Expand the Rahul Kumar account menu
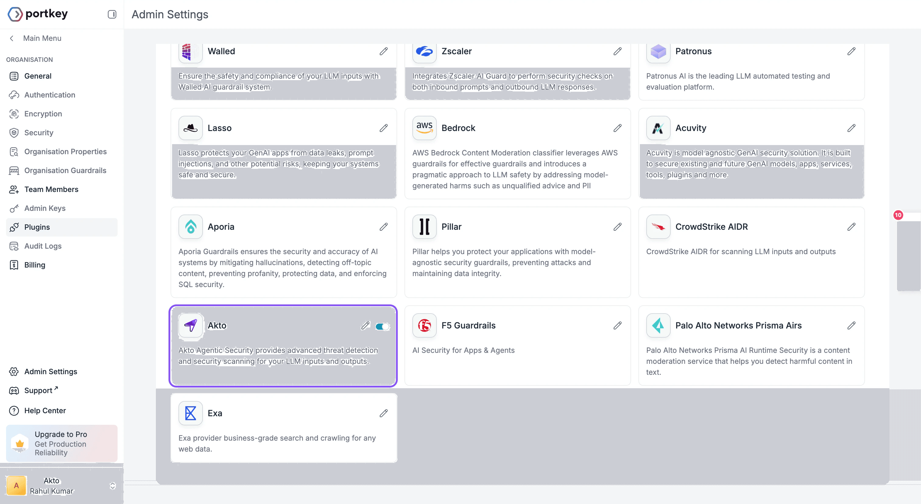This screenshot has width=921, height=504. pos(113,486)
